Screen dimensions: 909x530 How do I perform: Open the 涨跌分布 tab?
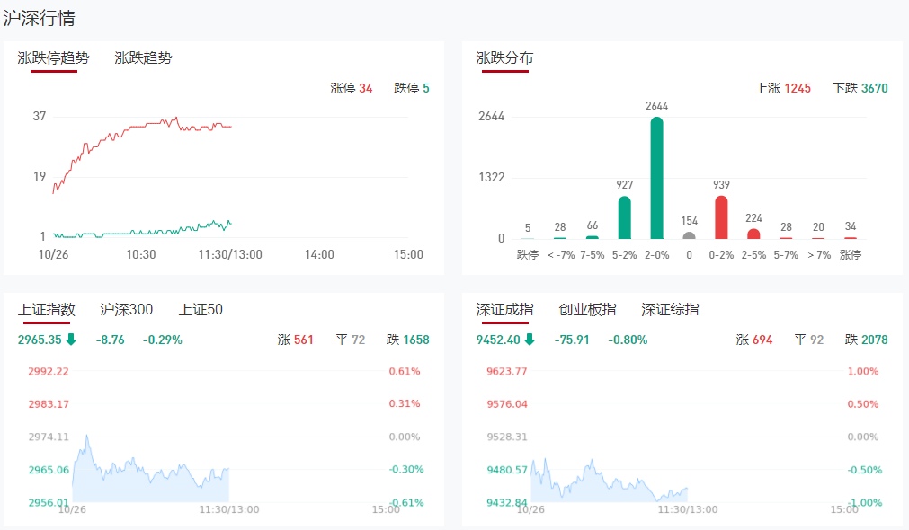(x=504, y=58)
